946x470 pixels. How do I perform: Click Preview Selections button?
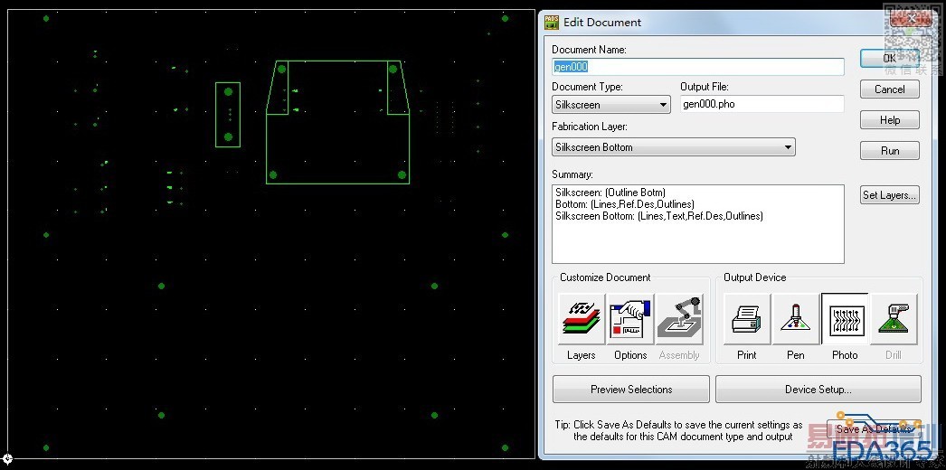click(x=631, y=390)
